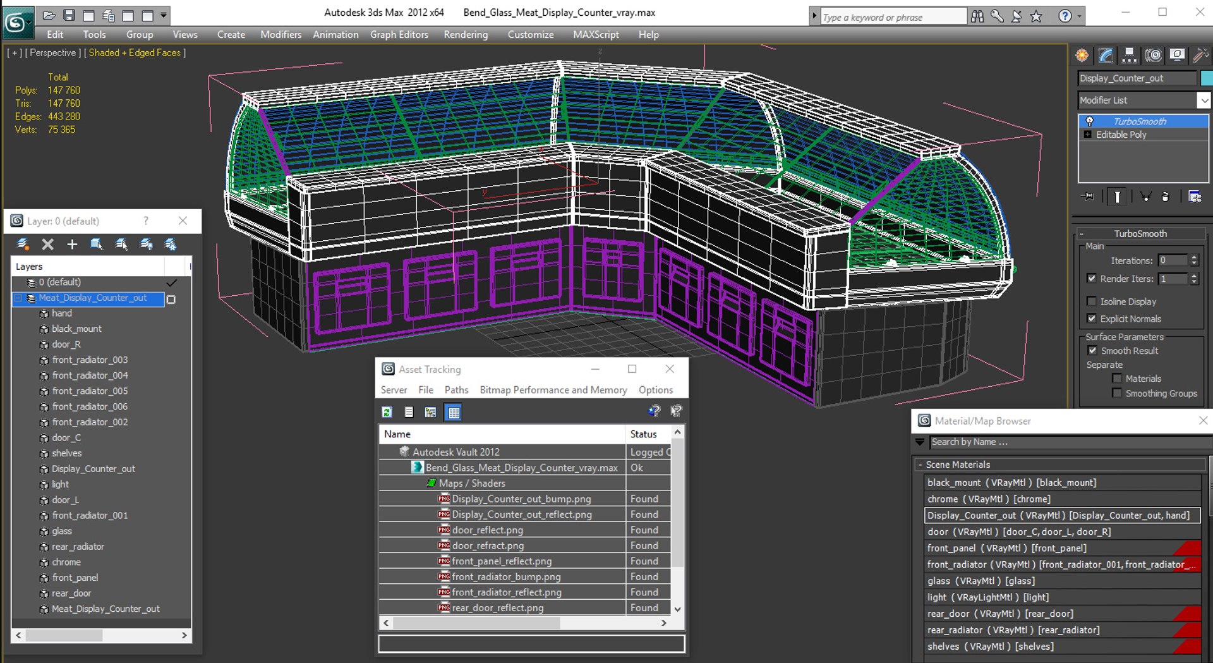
Task: Open the Modifier List dropdown
Action: [1204, 100]
